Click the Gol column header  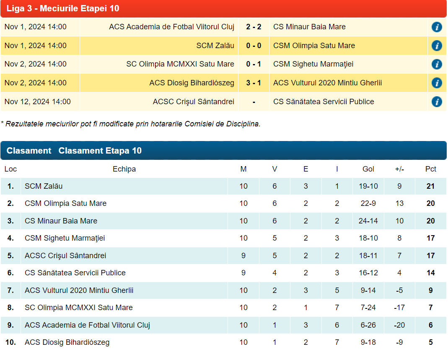(x=368, y=169)
